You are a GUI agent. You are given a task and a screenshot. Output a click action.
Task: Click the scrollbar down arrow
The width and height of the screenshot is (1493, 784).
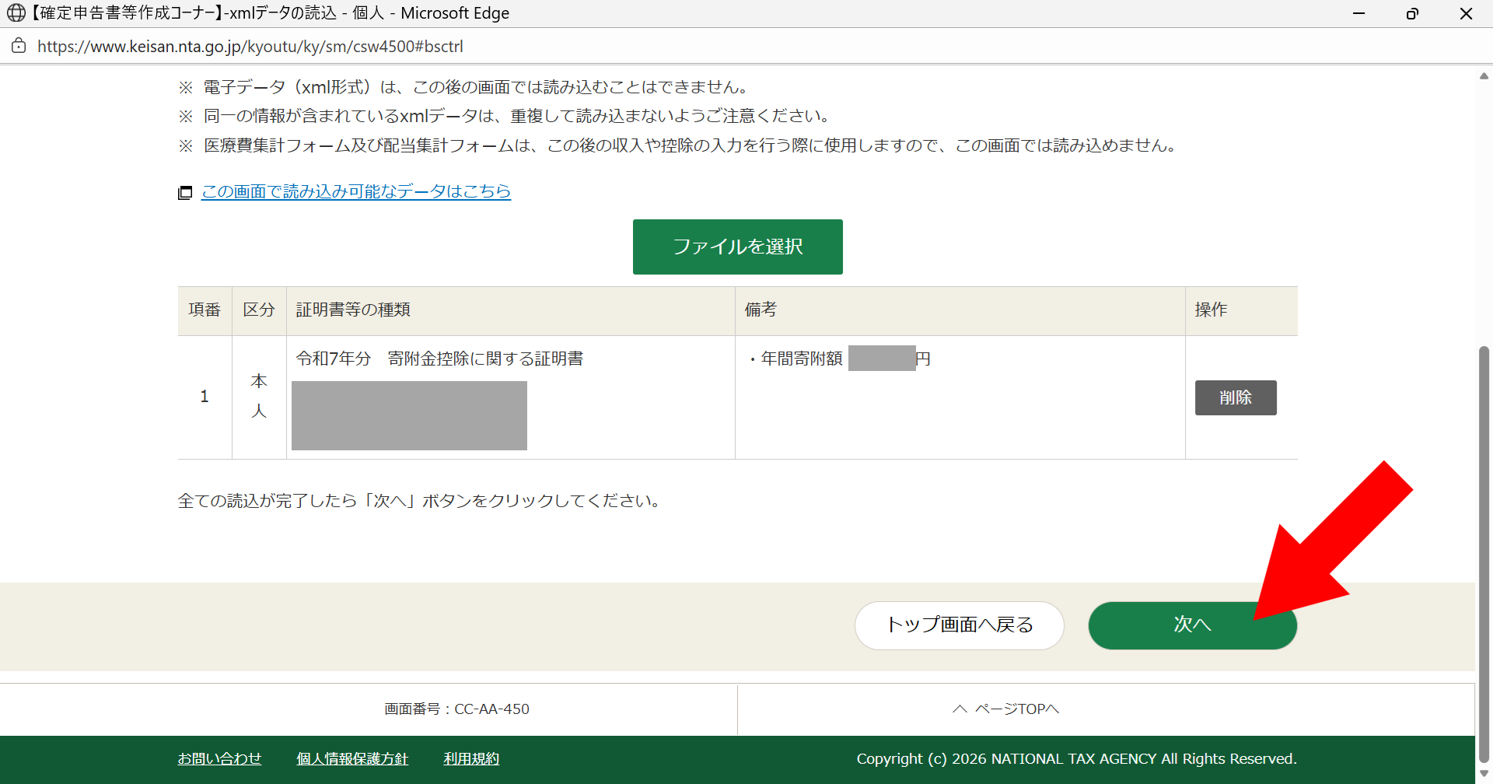click(x=1484, y=773)
